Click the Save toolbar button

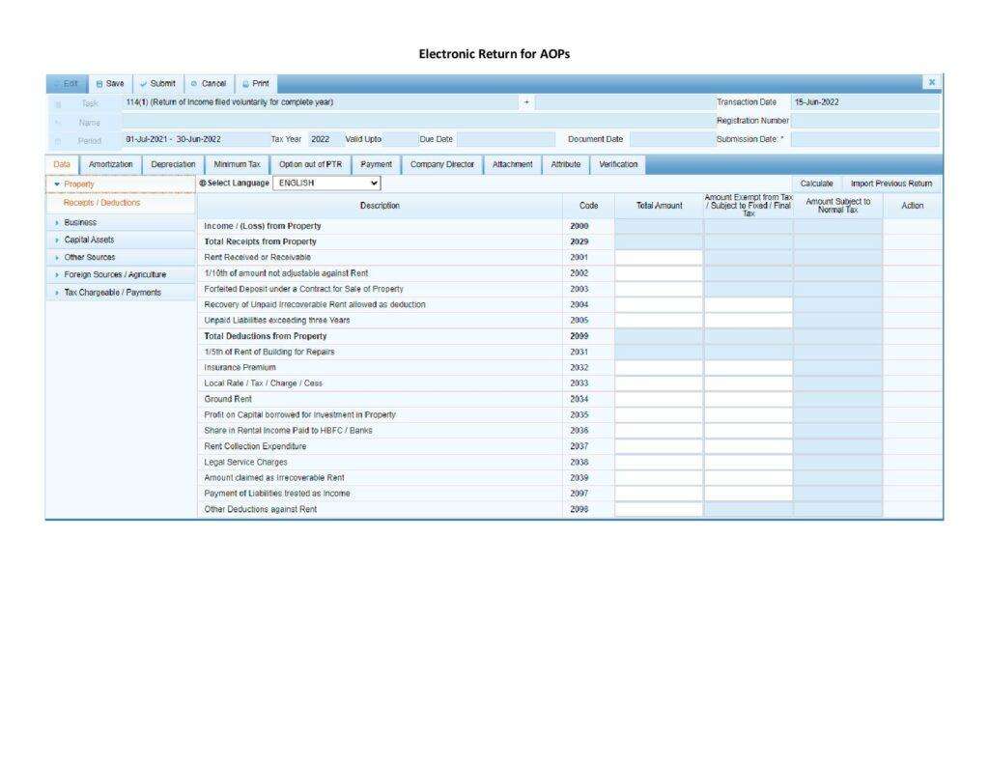[109, 84]
